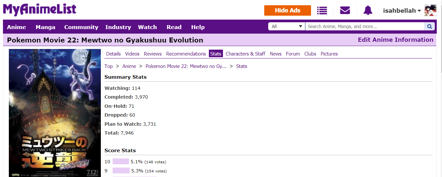Open the Mewtwo movie poster image

(55, 113)
